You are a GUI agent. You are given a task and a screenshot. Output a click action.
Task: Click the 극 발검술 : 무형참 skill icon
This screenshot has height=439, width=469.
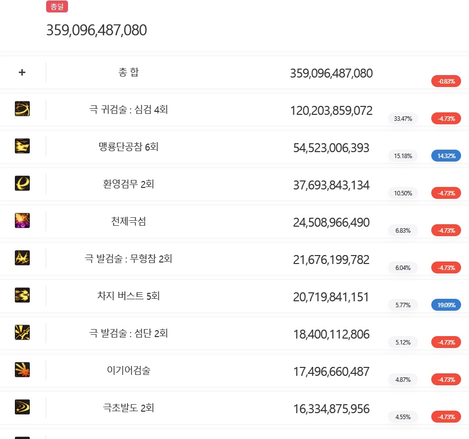pos(22,258)
